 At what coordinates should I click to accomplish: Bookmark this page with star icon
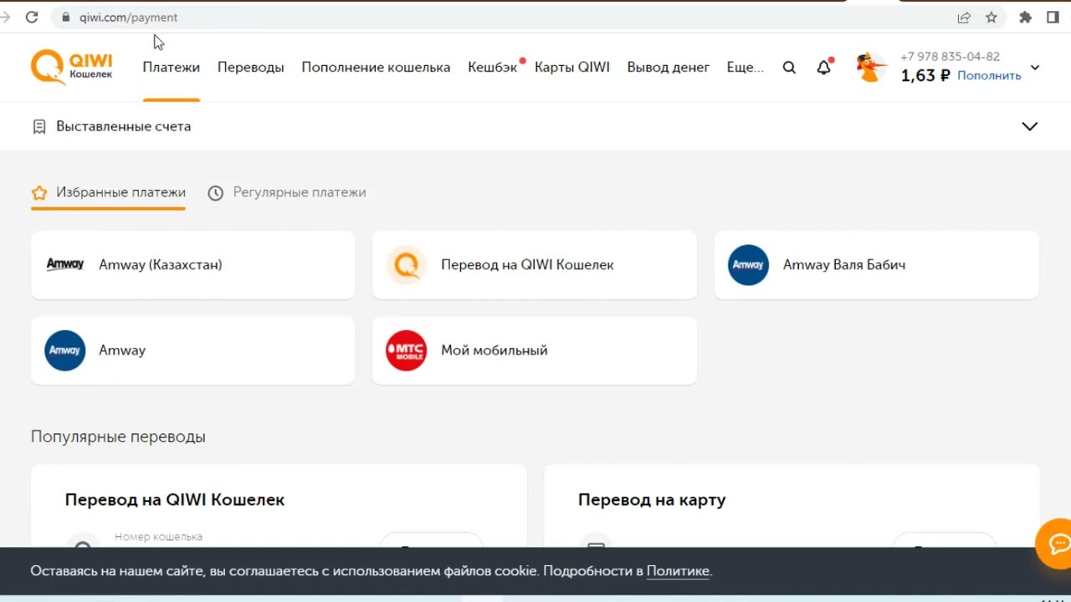[x=992, y=17]
